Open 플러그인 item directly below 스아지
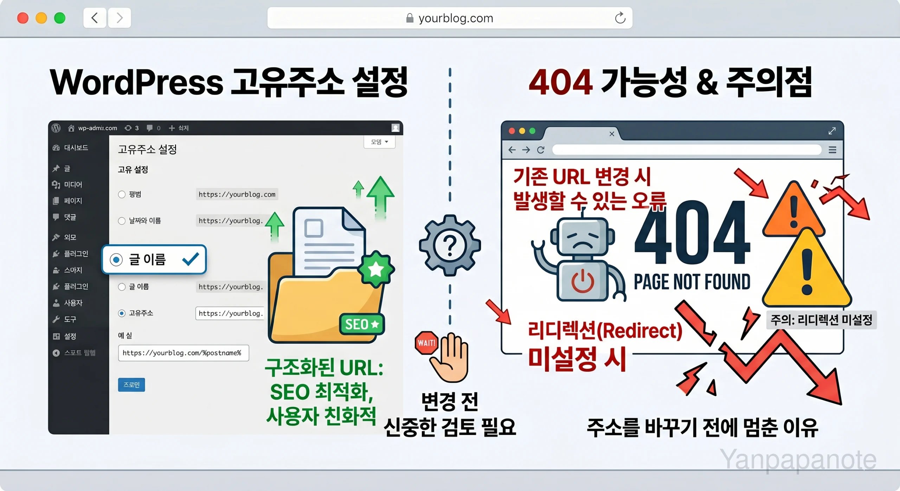Image resolution: width=900 pixels, height=491 pixels. pyautogui.click(x=71, y=286)
